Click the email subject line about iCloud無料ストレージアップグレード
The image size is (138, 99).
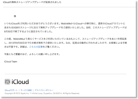(32, 2)
